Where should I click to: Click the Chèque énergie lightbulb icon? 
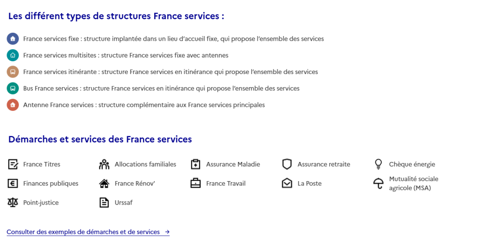click(x=378, y=164)
